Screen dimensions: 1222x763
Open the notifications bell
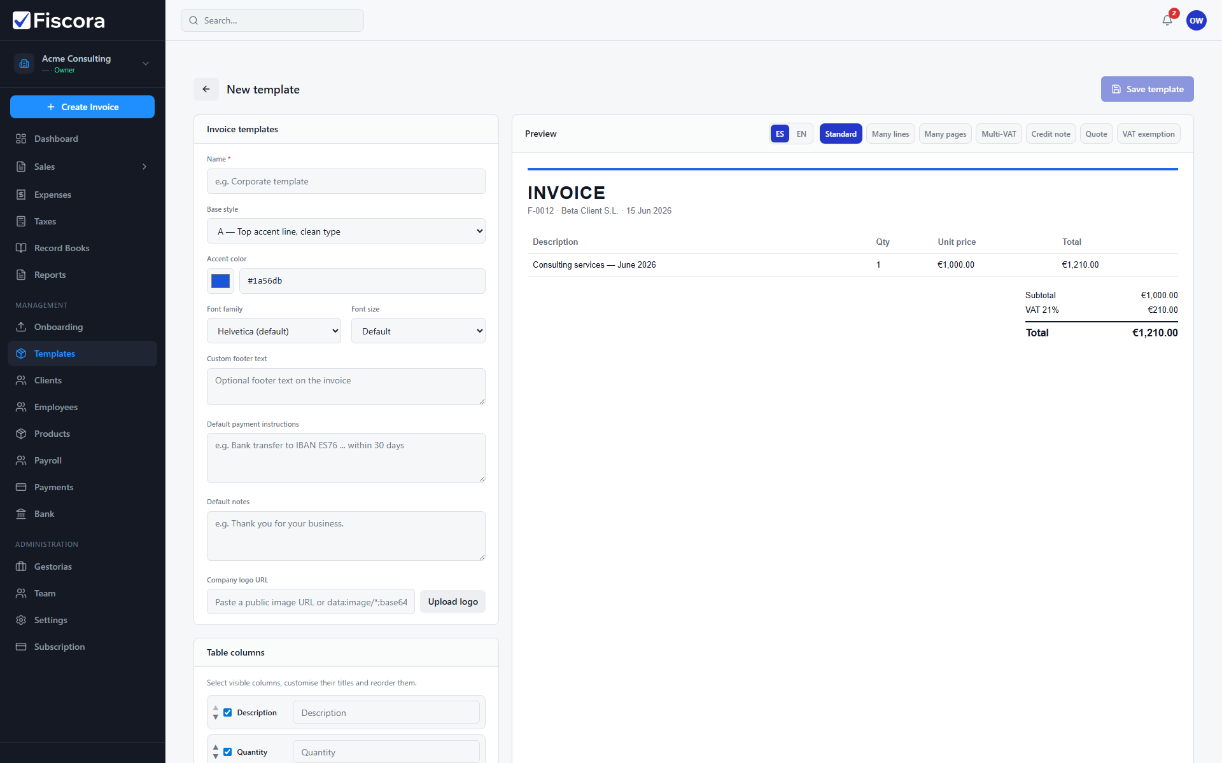coord(1167,20)
